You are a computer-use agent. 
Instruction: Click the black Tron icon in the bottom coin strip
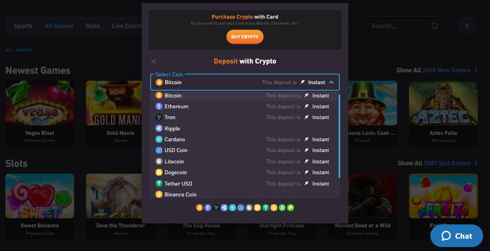(x=216, y=208)
